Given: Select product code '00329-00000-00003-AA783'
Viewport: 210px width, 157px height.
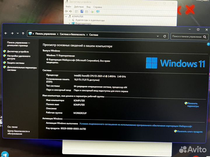Looking at the screenshot, I should 73,129.
